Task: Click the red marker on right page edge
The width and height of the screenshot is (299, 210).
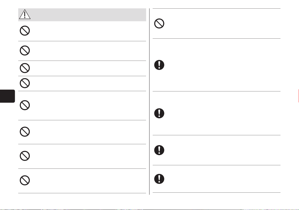Action: point(298,96)
